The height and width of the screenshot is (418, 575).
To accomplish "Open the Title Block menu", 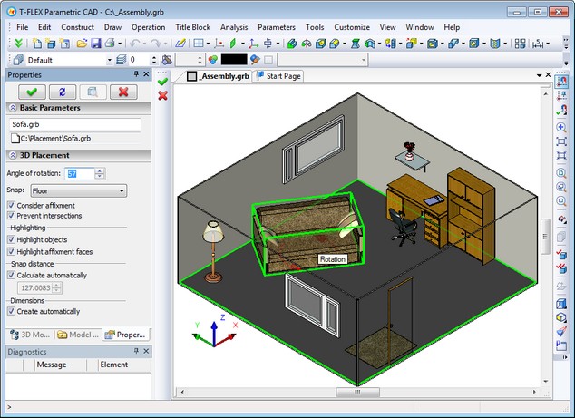I will point(192,27).
